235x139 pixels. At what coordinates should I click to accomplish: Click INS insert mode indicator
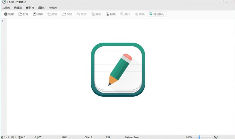[108, 137]
